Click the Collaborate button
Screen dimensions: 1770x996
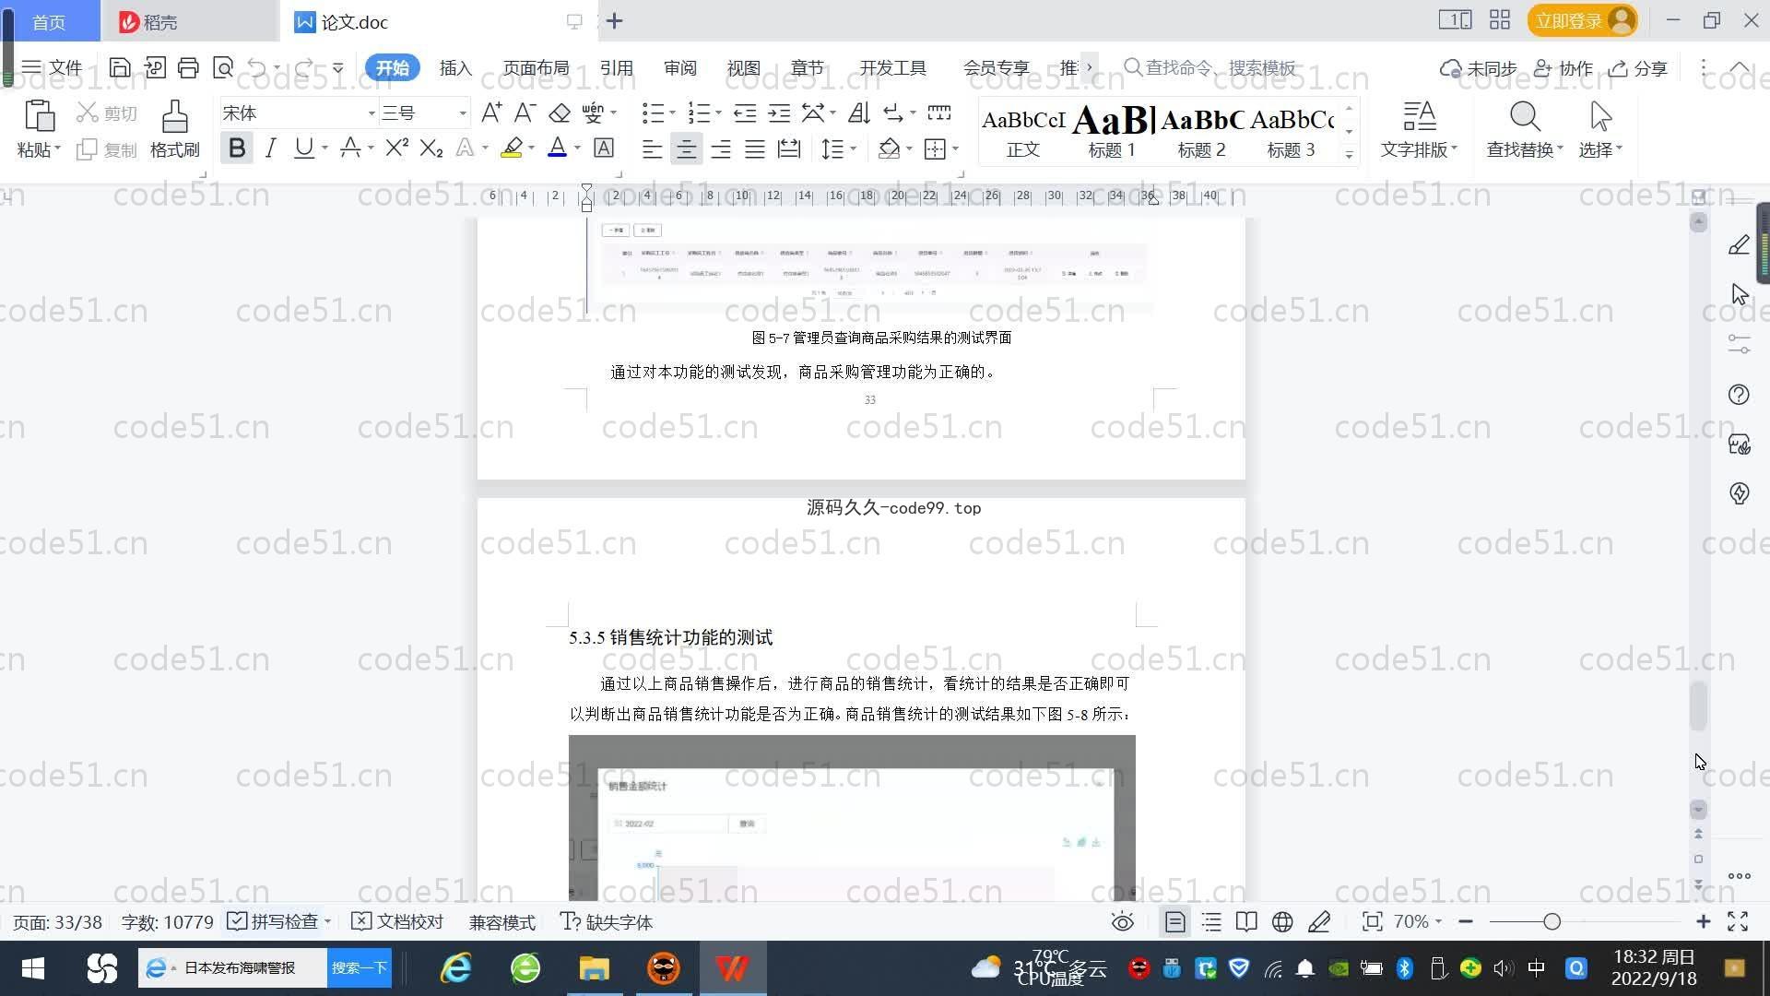tap(1563, 68)
